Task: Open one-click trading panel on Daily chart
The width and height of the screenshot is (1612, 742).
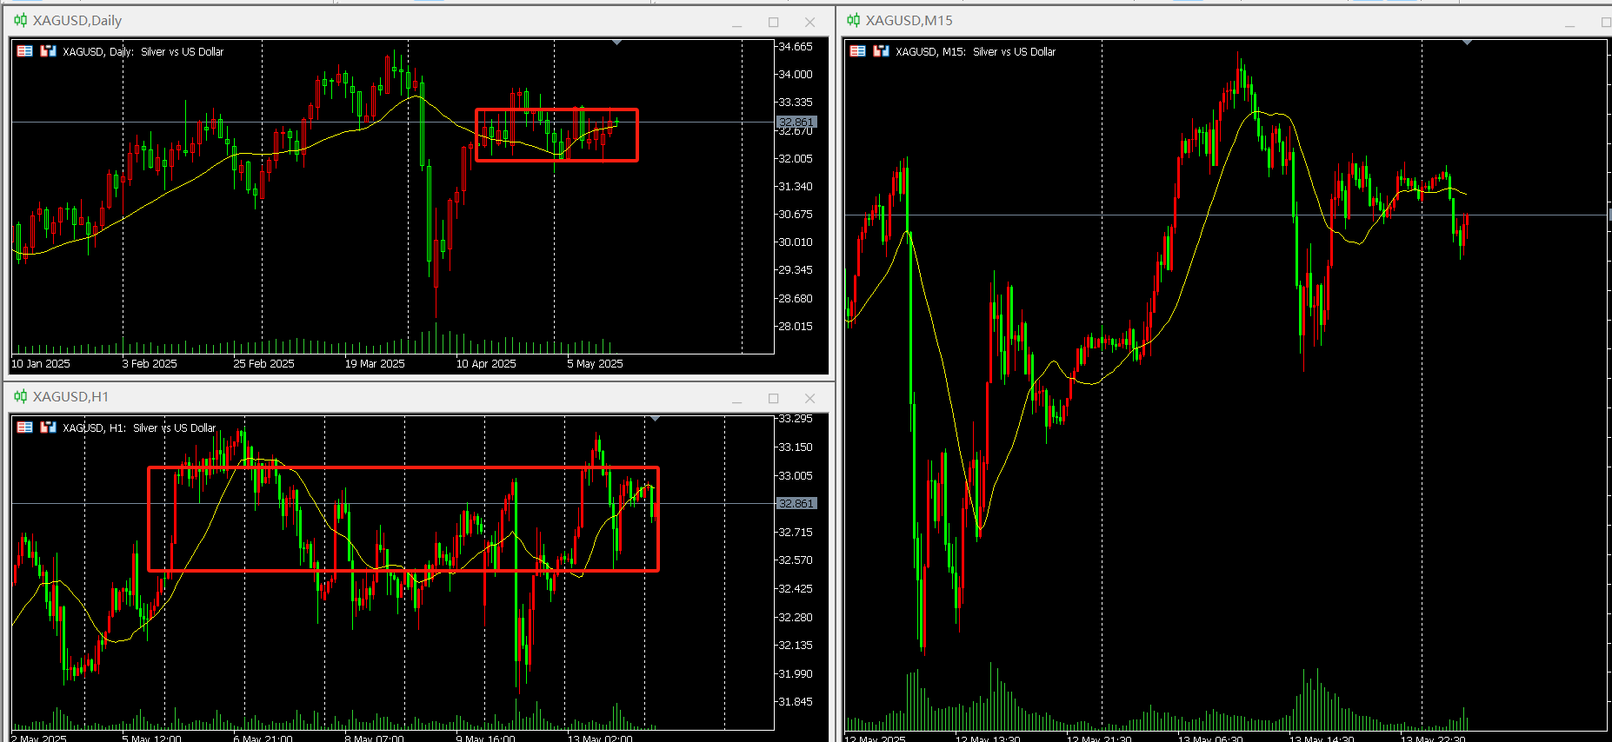Action: tap(25, 51)
